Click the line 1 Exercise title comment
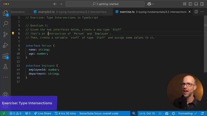This screenshot has height=116, width=207. pyautogui.click(x=62, y=18)
